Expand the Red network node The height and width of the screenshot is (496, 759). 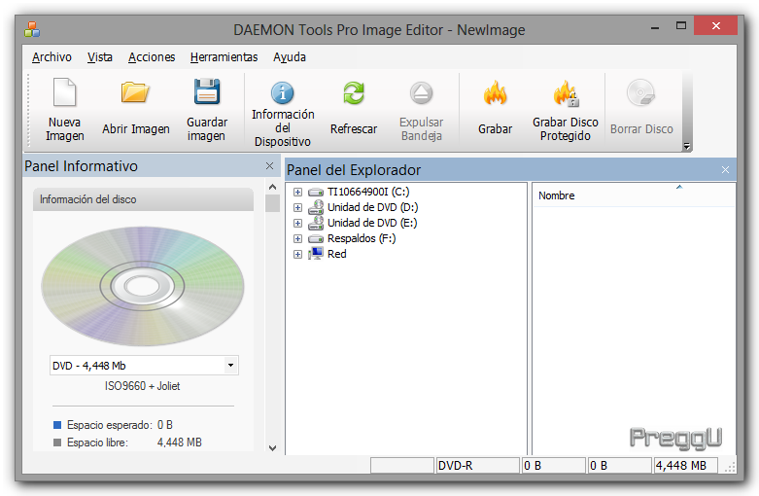[x=297, y=254]
